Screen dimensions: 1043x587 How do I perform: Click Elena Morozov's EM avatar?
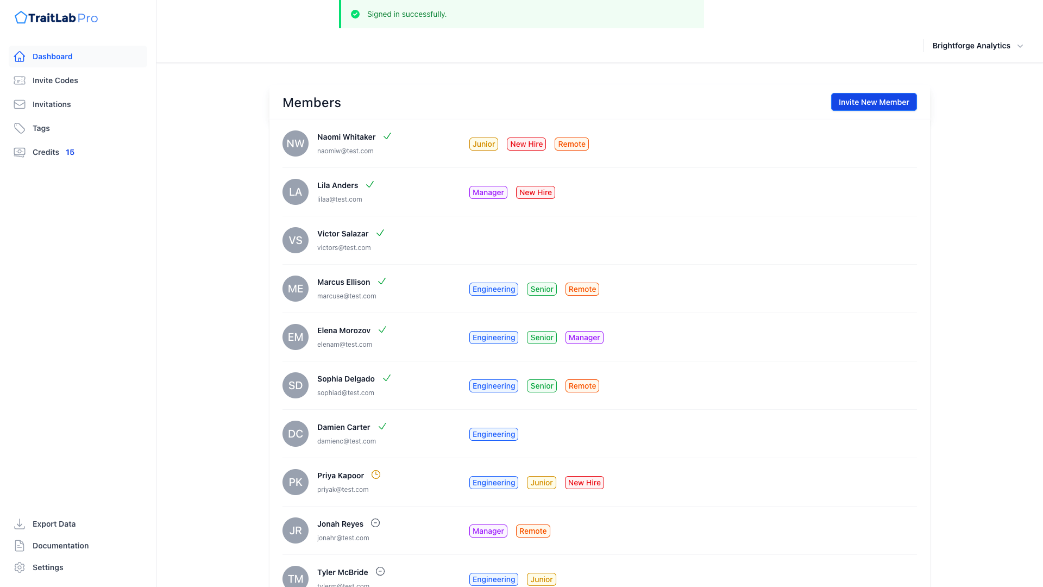point(296,337)
